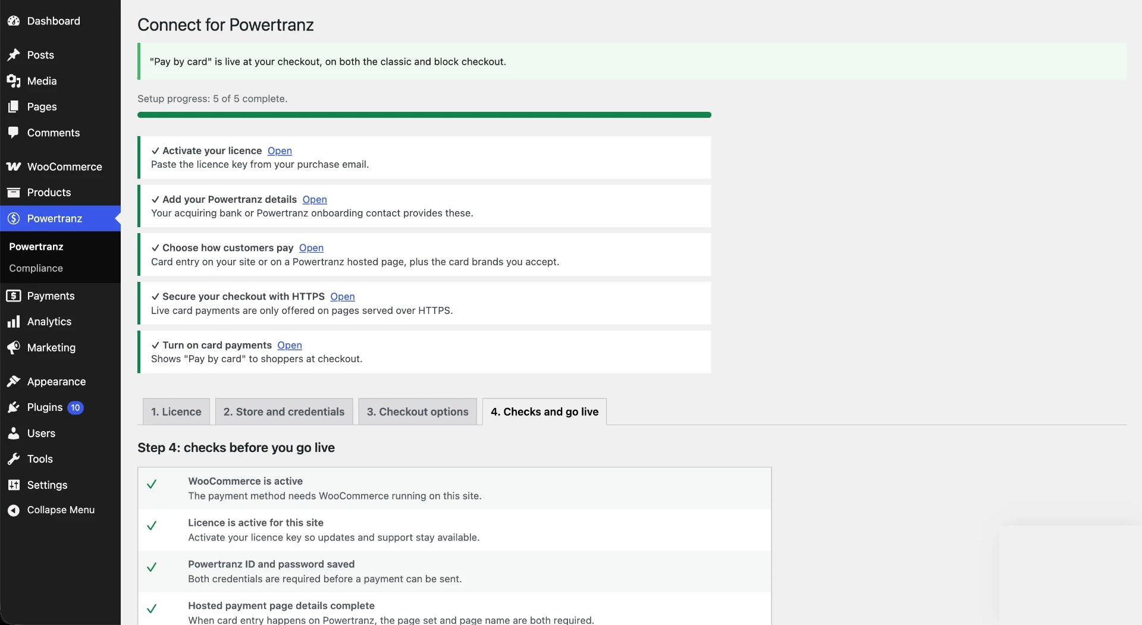Click the Tools wrench icon
This screenshot has height=625, width=1142.
click(14, 459)
